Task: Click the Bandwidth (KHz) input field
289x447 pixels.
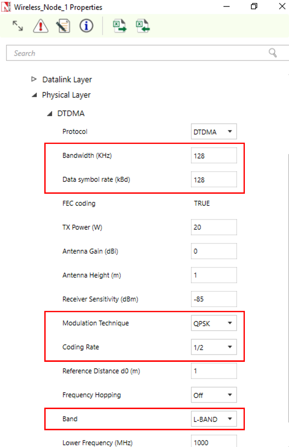Action: [213, 156]
